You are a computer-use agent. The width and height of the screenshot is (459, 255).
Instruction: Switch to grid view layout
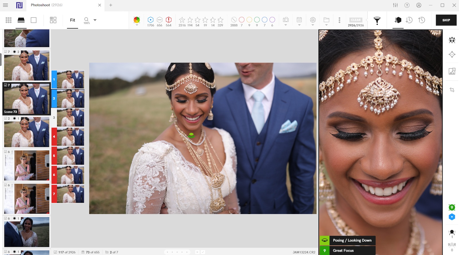pos(9,20)
